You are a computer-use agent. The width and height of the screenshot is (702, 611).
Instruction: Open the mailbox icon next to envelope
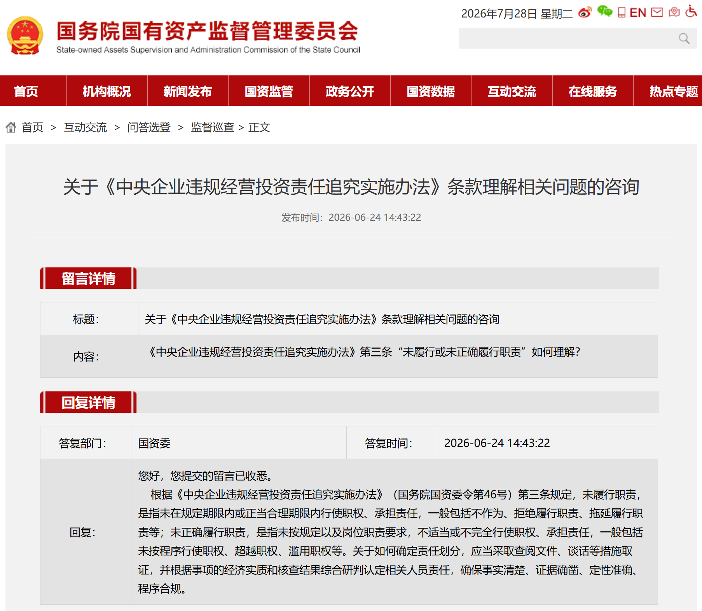[674, 12]
